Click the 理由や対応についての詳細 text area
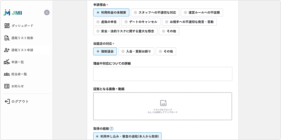The width and height of the screenshot is (281, 140). click(162, 74)
